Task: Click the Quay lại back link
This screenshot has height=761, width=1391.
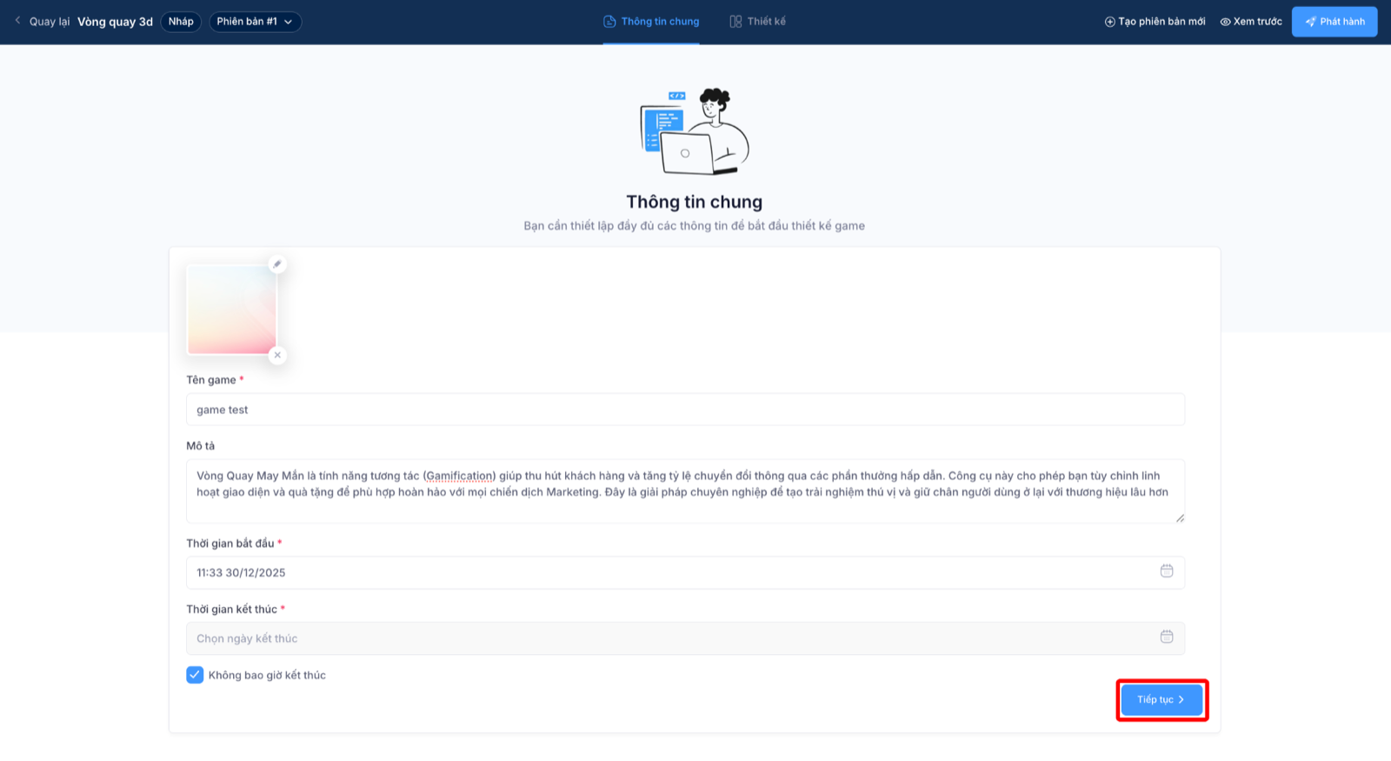Action: pyautogui.click(x=50, y=22)
